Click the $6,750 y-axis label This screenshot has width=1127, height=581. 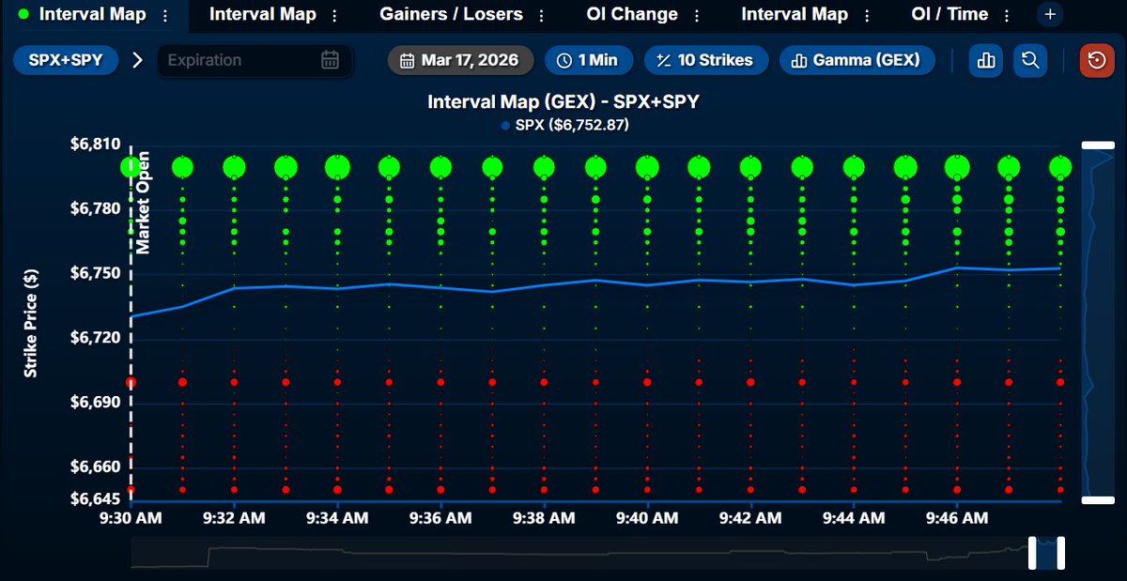[x=95, y=273]
